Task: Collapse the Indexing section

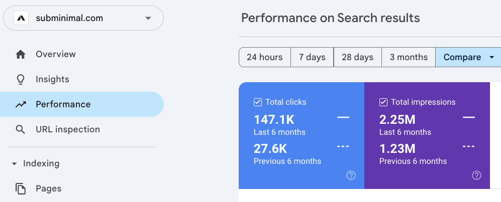Action: [14, 163]
